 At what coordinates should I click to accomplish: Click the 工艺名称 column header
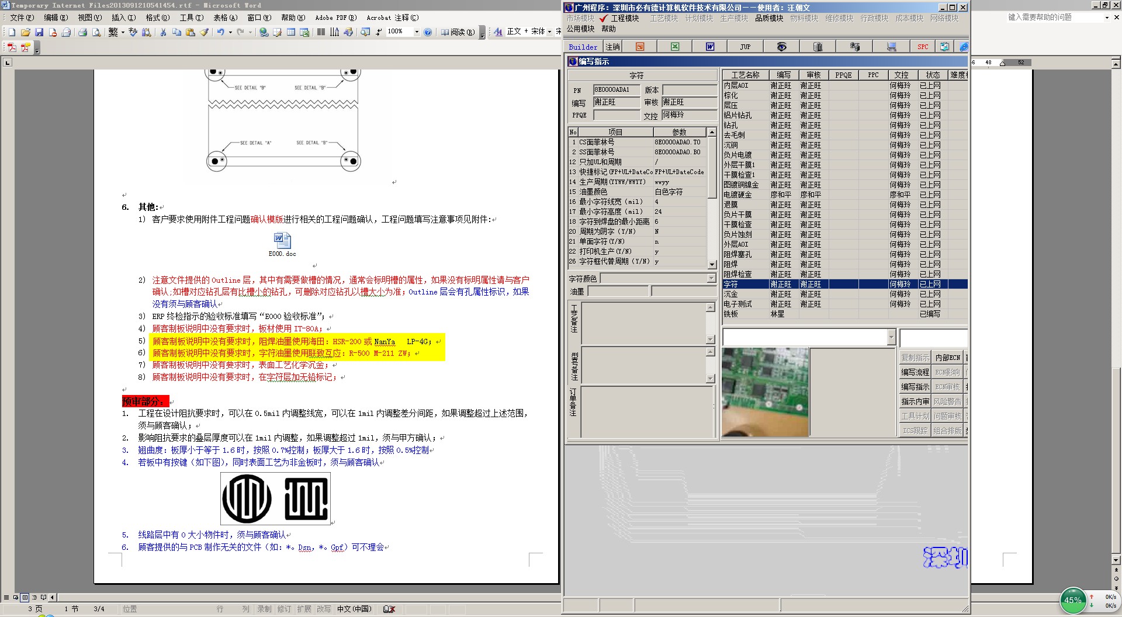(x=745, y=75)
